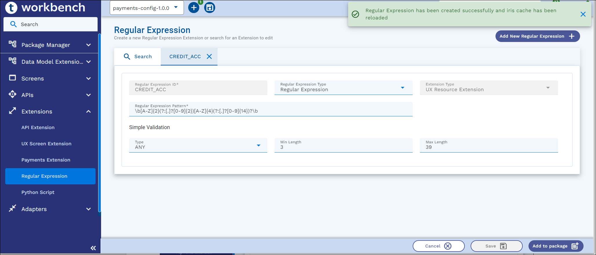This screenshot has height=255, width=596.
Task: Click the Adapters icon in sidebar
Action: [x=12, y=209]
